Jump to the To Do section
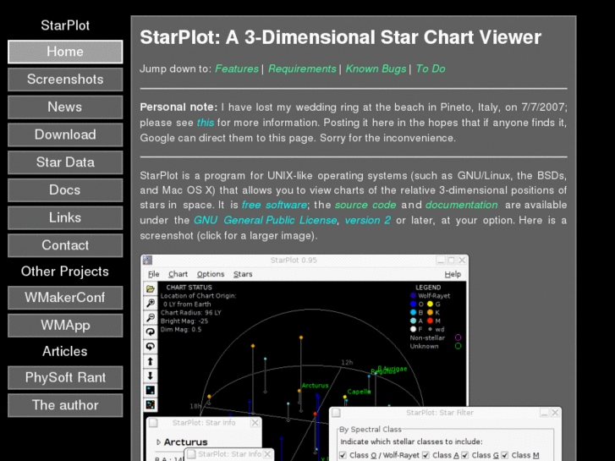The image size is (615, 461). click(431, 69)
